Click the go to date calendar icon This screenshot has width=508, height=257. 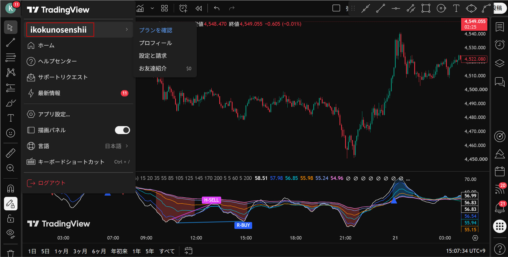(x=188, y=251)
